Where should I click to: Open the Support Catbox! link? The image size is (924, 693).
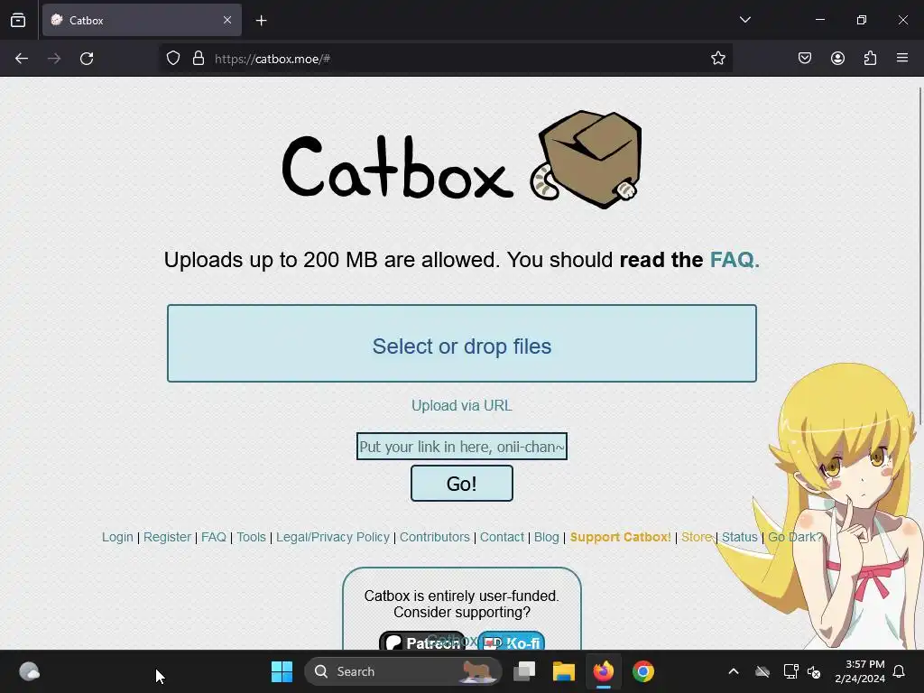coord(621,537)
